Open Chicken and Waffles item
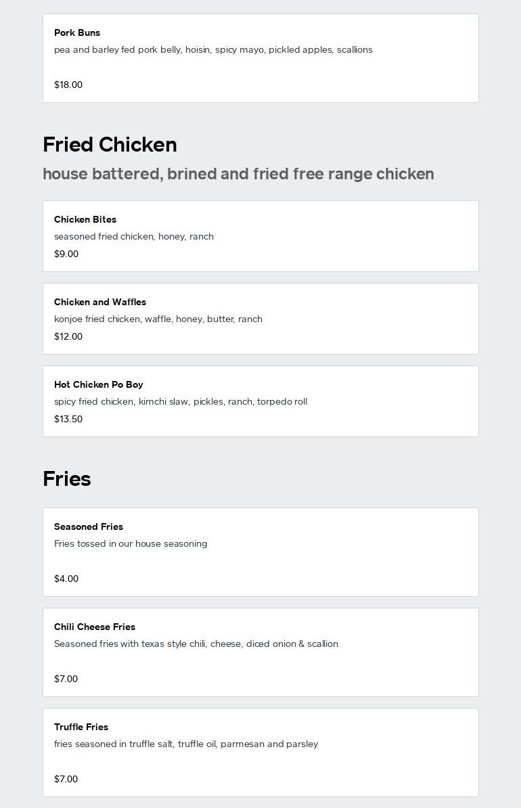The width and height of the screenshot is (521, 808). click(100, 302)
